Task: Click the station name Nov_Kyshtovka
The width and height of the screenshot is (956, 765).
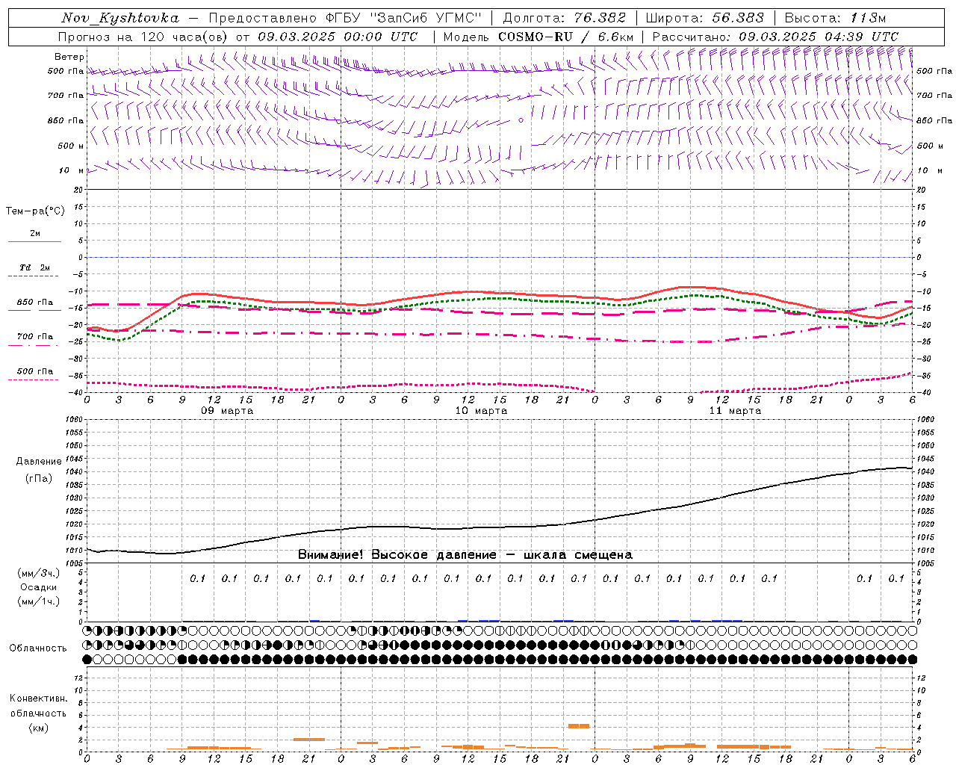Action: [120, 18]
